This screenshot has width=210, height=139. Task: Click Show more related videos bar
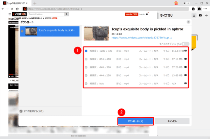pyautogui.click(x=78, y=136)
